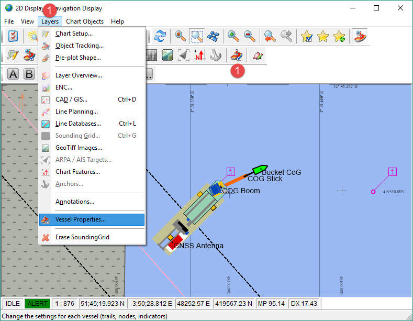Click the refresh display toolbar icon
The image size is (413, 321).
tap(160, 36)
